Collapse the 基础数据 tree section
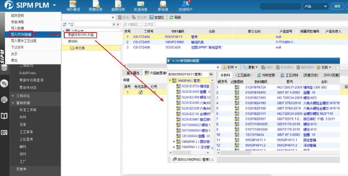 click(13, 103)
